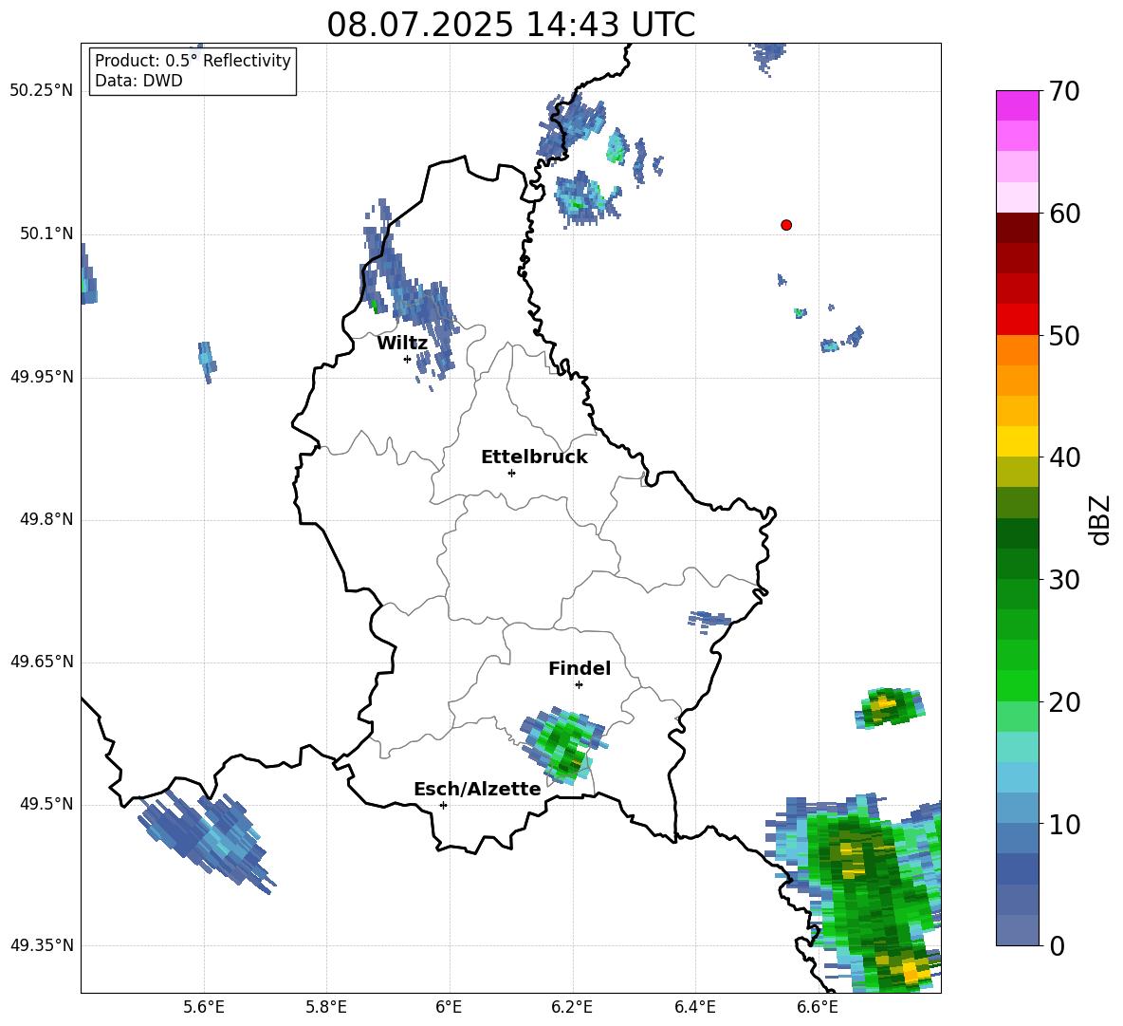Click the title 08.07.2025 14:43 UTC

tap(510, 25)
